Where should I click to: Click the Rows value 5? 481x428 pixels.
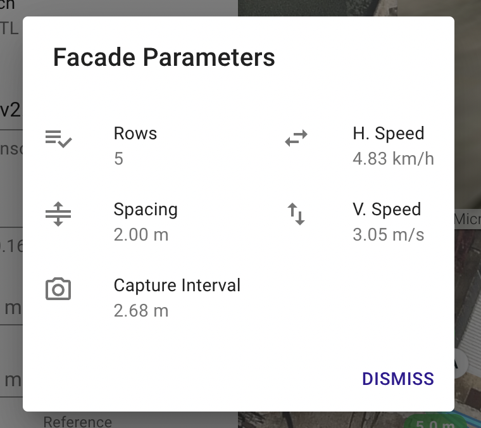coord(118,159)
